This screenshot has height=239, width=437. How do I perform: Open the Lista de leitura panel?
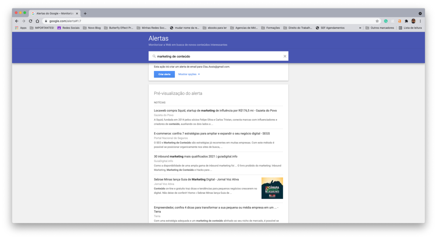pos(410,28)
